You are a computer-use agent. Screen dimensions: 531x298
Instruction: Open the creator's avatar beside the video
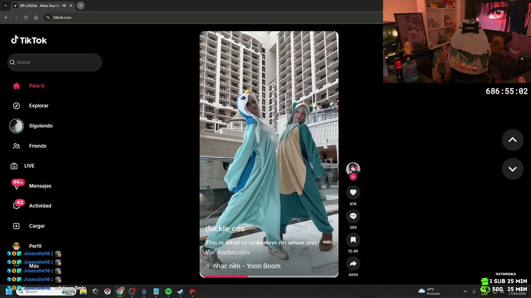(353, 169)
